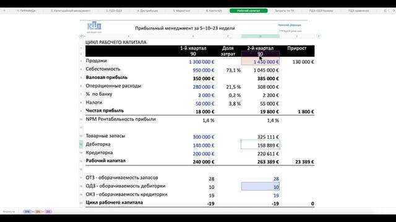Select the ЦИКЛ РАБОЧЕГО КАПИТАЛА table title

pos(116,43)
